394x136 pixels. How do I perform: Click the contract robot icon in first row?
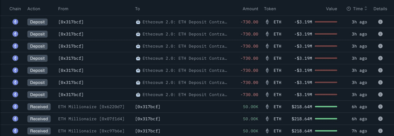pyautogui.click(x=138, y=22)
